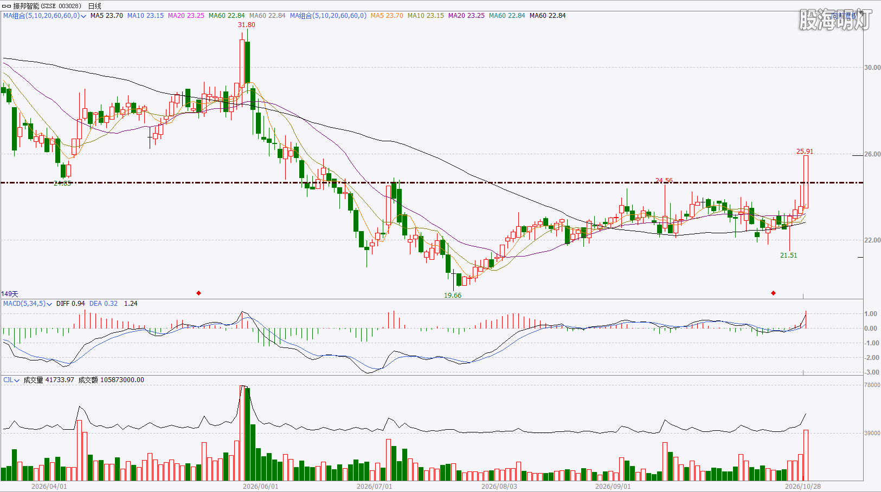Click the 30.00 price axis label
This screenshot has width=881, height=492.
click(x=872, y=68)
